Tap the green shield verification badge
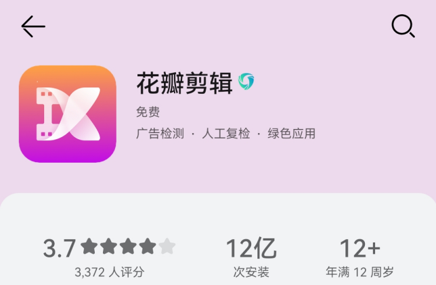The width and height of the screenshot is (436, 285). pyautogui.click(x=246, y=81)
